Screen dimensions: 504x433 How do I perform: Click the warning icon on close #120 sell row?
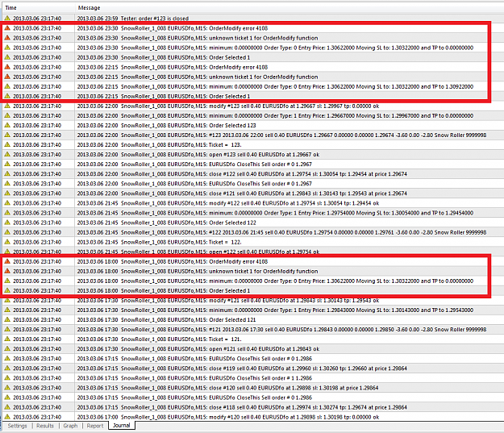click(x=7, y=388)
